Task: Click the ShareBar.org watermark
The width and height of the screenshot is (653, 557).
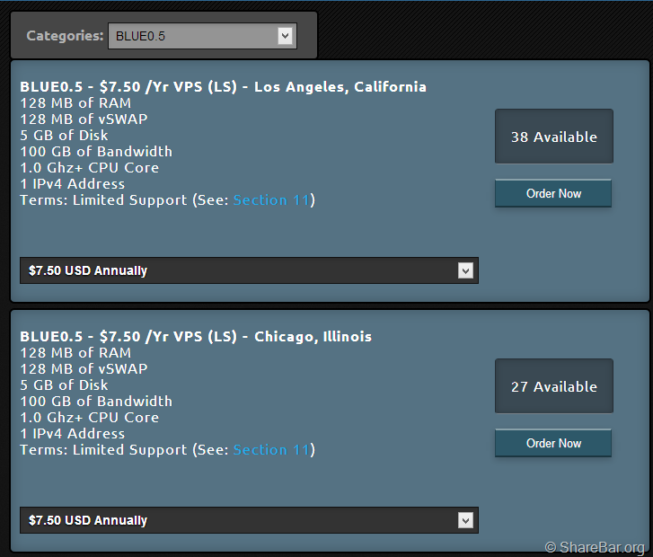Action: [595, 547]
